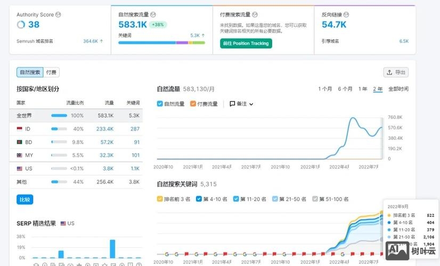Click the info icon next to 反向链接
This screenshot has height=266, width=440.
(346, 14)
